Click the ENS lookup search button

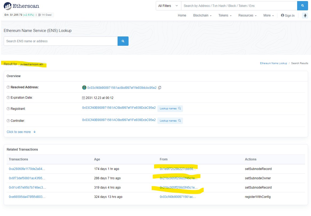[123, 41]
